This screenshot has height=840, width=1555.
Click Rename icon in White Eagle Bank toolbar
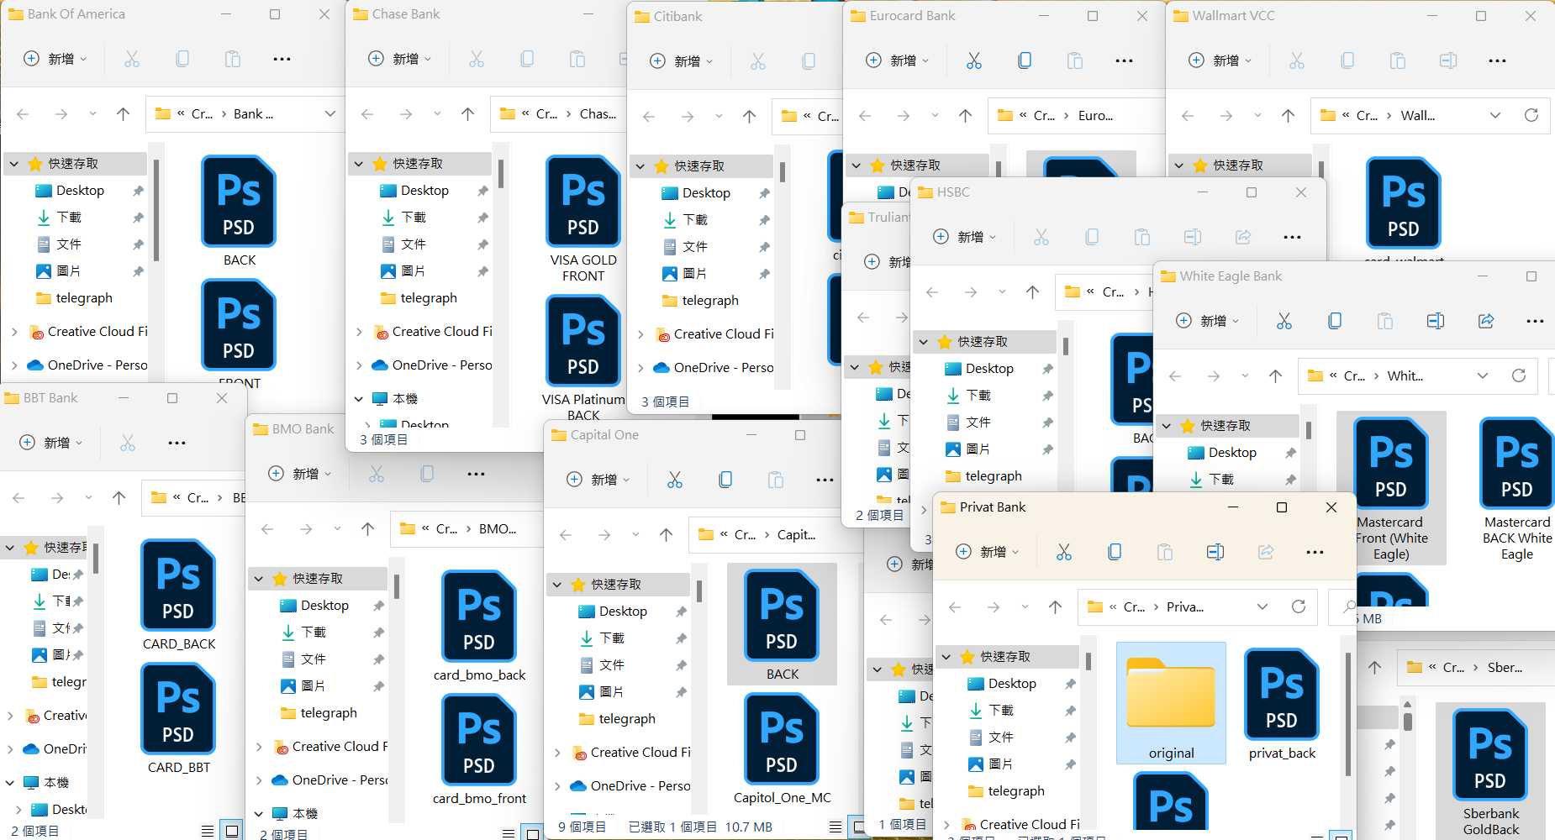click(1436, 321)
